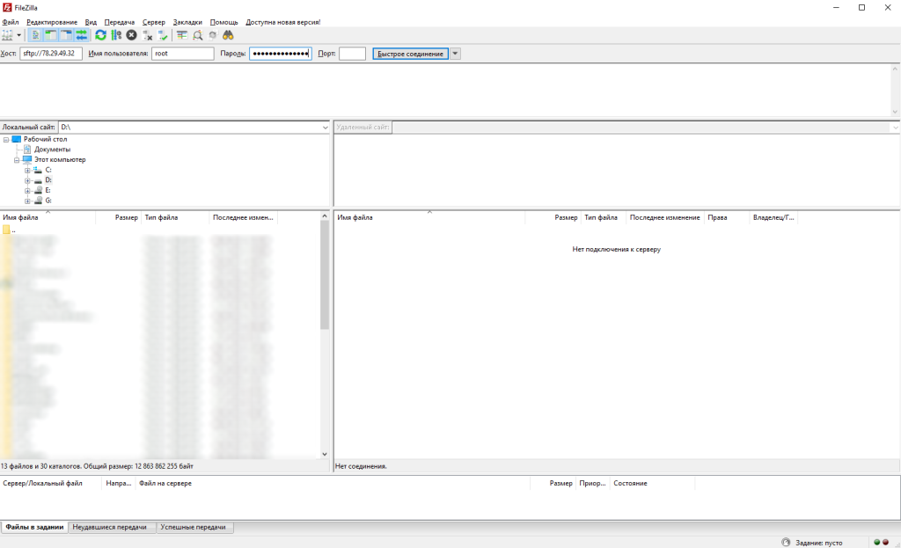Click the activity indicator lights in status bar

pos(881,542)
